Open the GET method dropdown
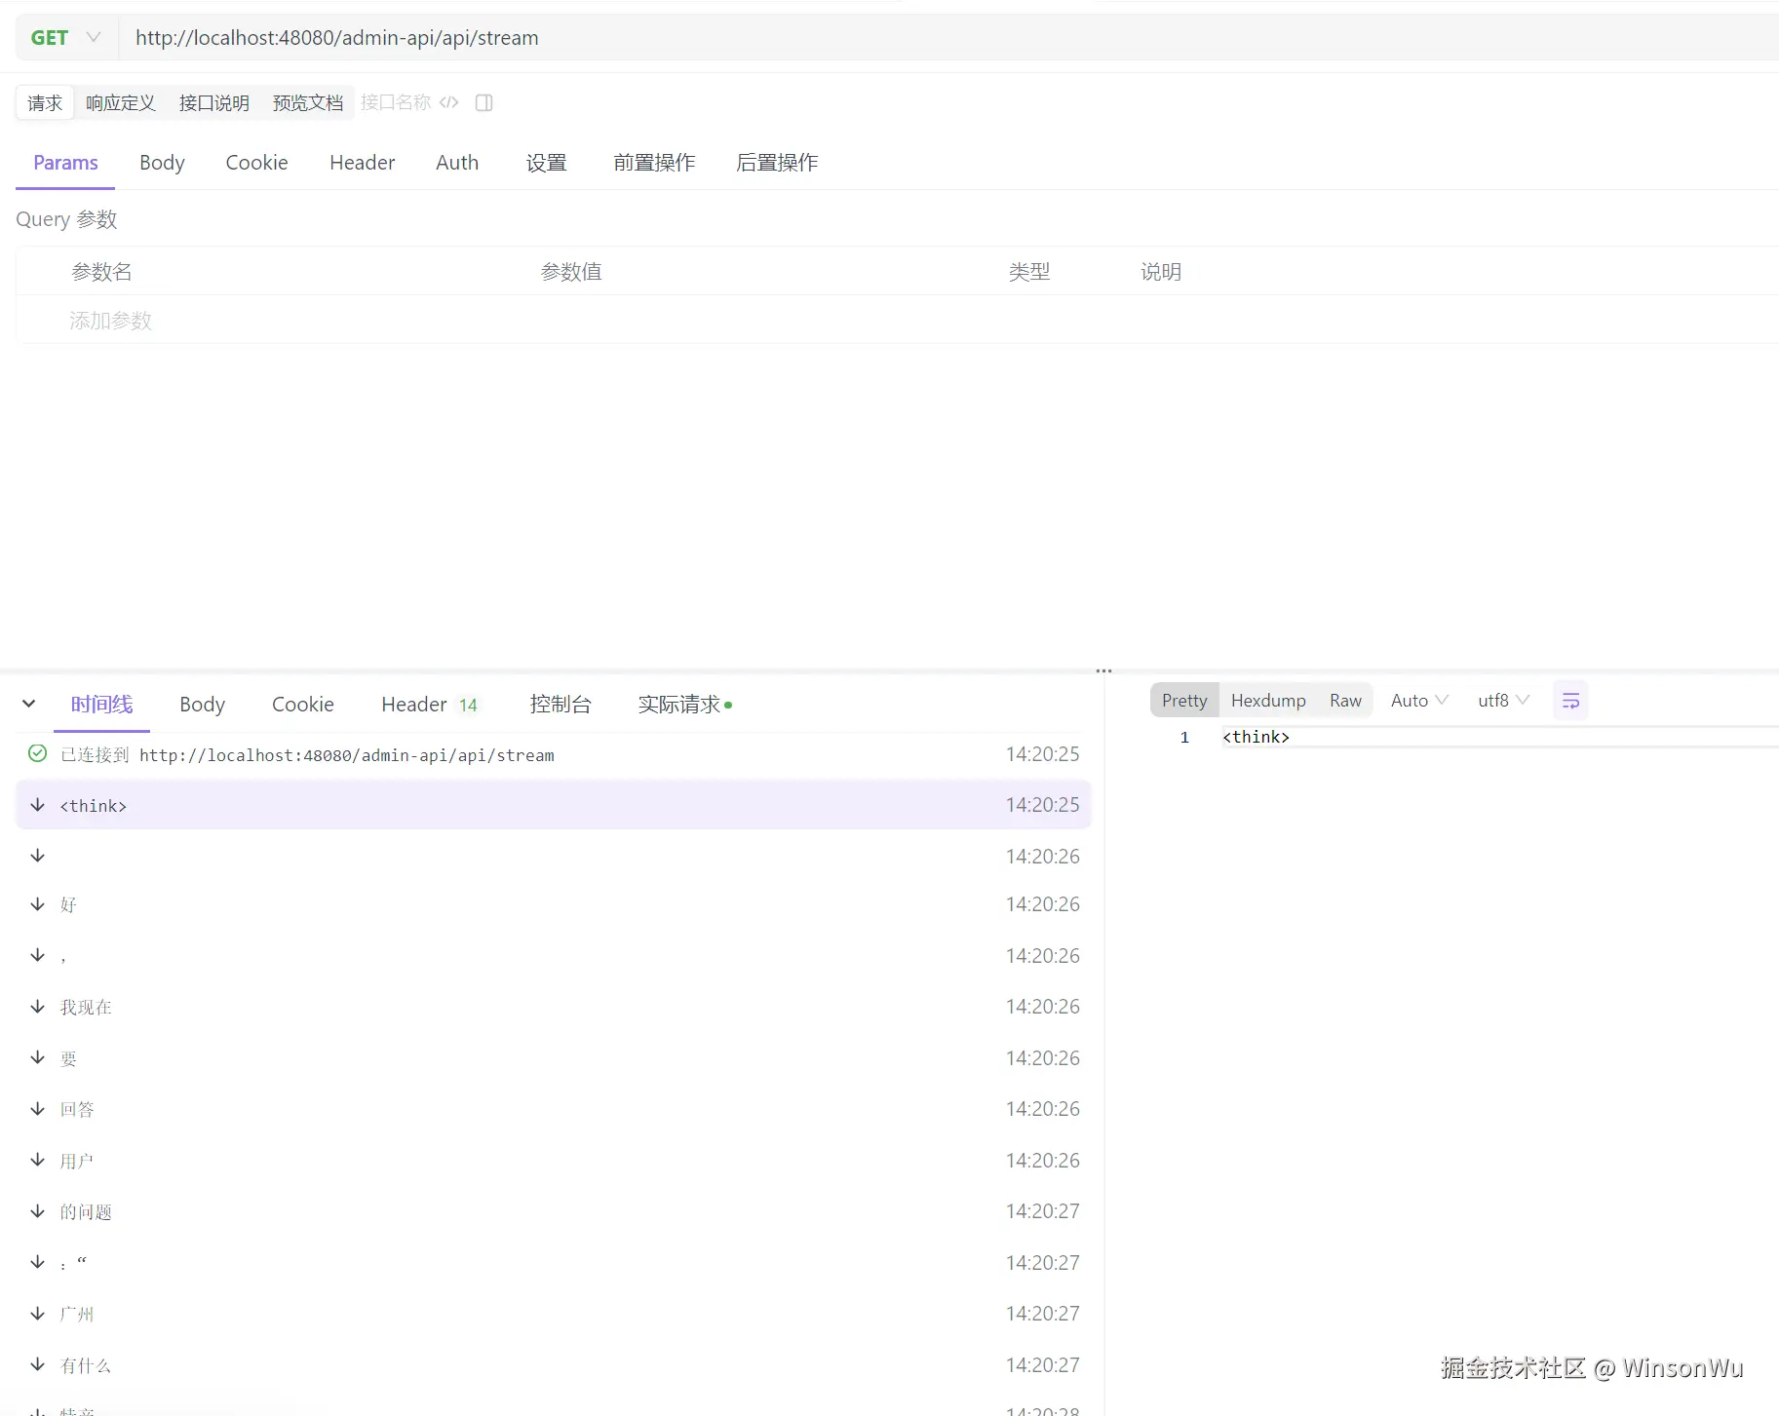The height and width of the screenshot is (1416, 1779). 65,38
